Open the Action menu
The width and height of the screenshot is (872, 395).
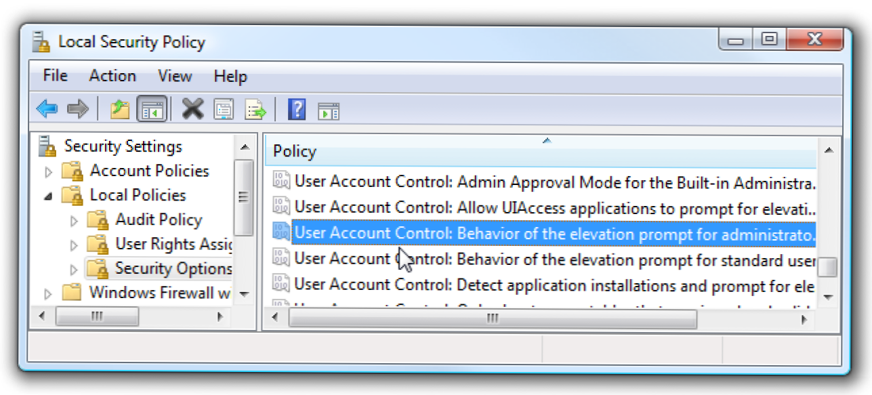coord(112,76)
